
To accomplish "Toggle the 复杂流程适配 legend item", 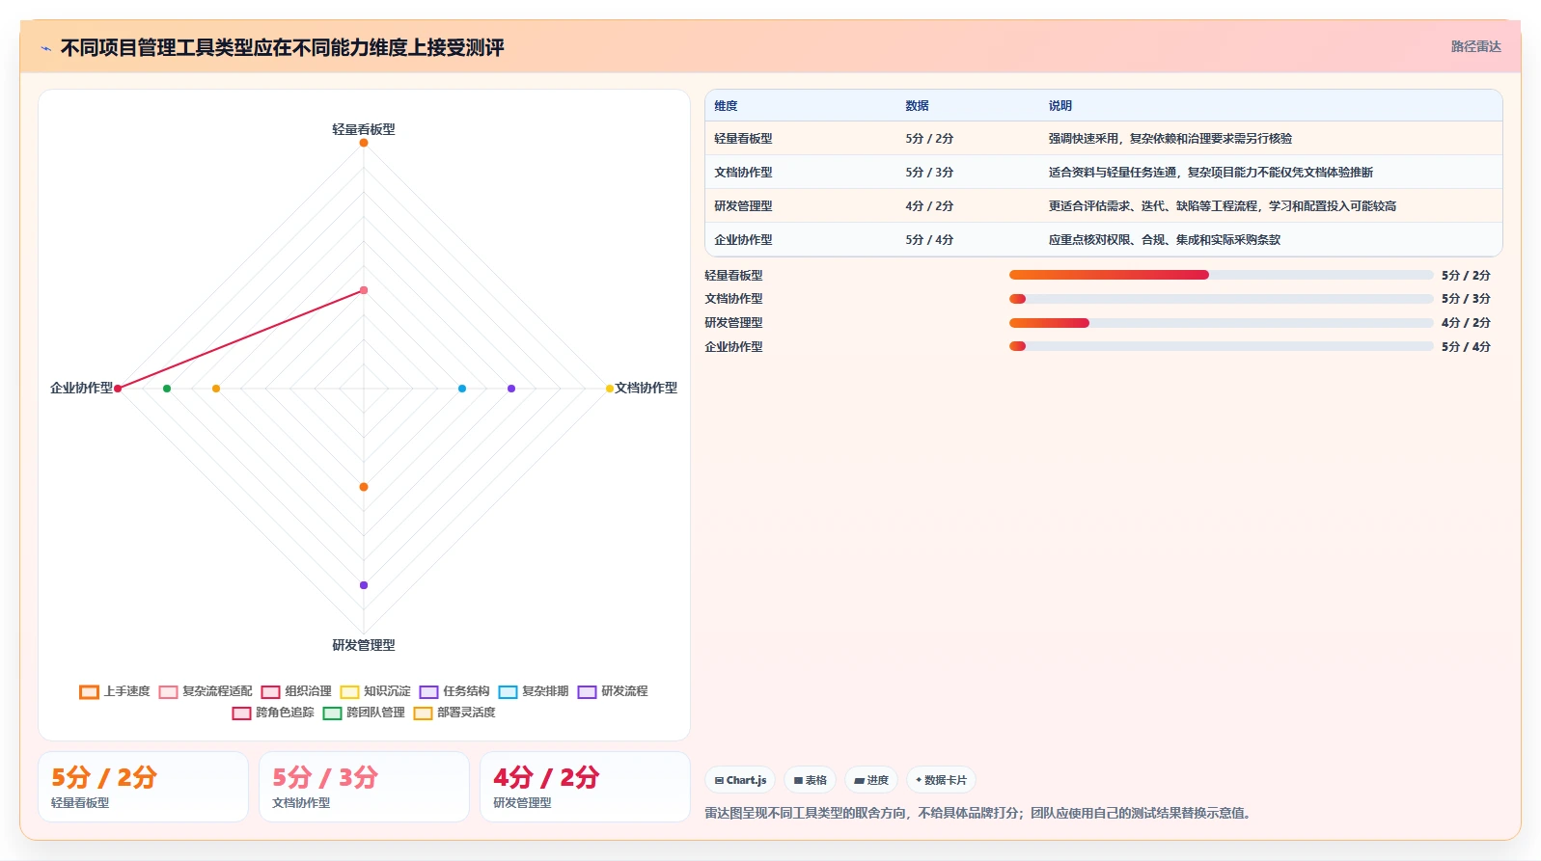I will 206,691.
